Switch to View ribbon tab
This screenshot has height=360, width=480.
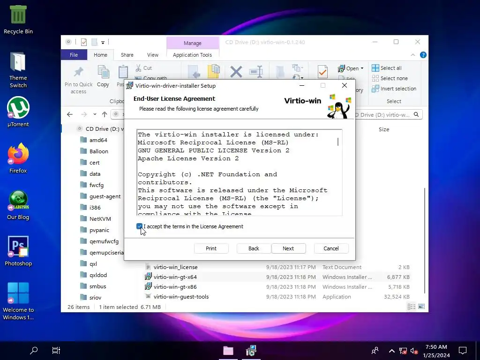152,55
